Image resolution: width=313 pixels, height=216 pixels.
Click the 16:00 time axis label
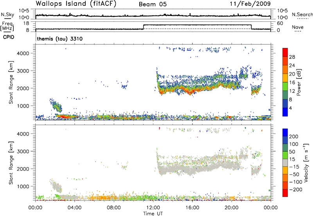coord(192,208)
